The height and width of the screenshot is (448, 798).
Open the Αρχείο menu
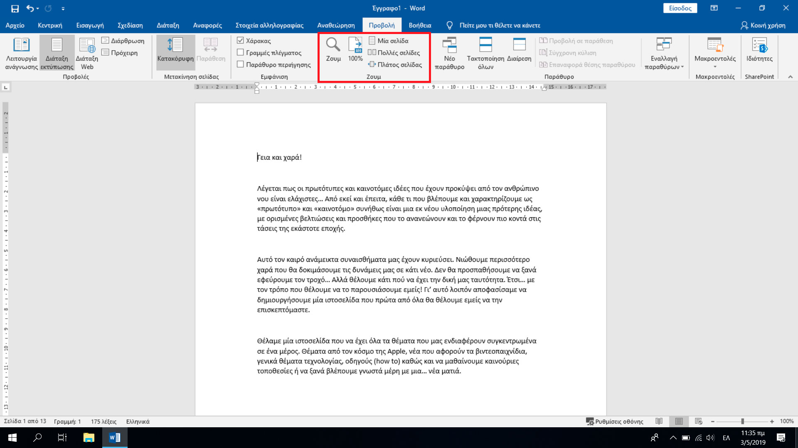pyautogui.click(x=15, y=25)
